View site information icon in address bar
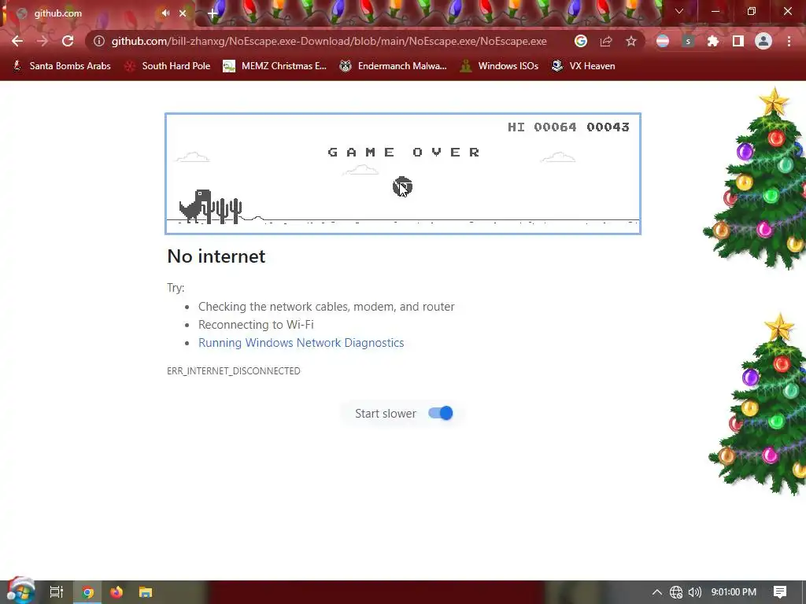 [x=98, y=41]
